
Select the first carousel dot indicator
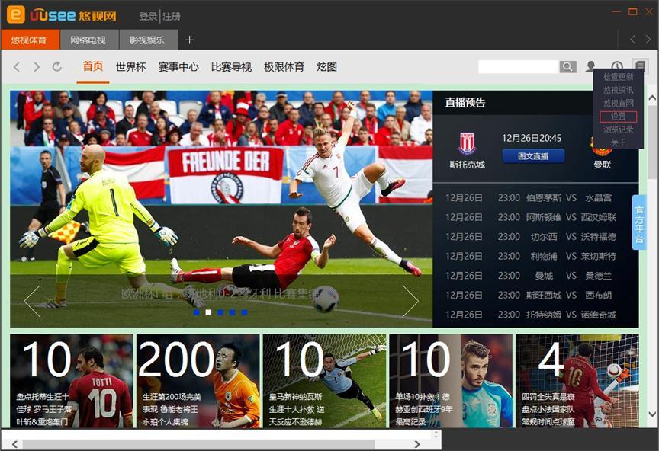click(x=196, y=312)
